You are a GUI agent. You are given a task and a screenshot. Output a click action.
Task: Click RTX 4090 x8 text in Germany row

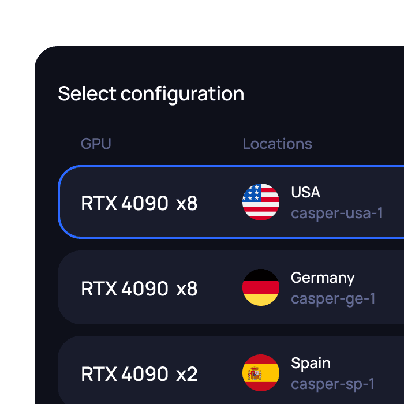pyautogui.click(x=140, y=289)
